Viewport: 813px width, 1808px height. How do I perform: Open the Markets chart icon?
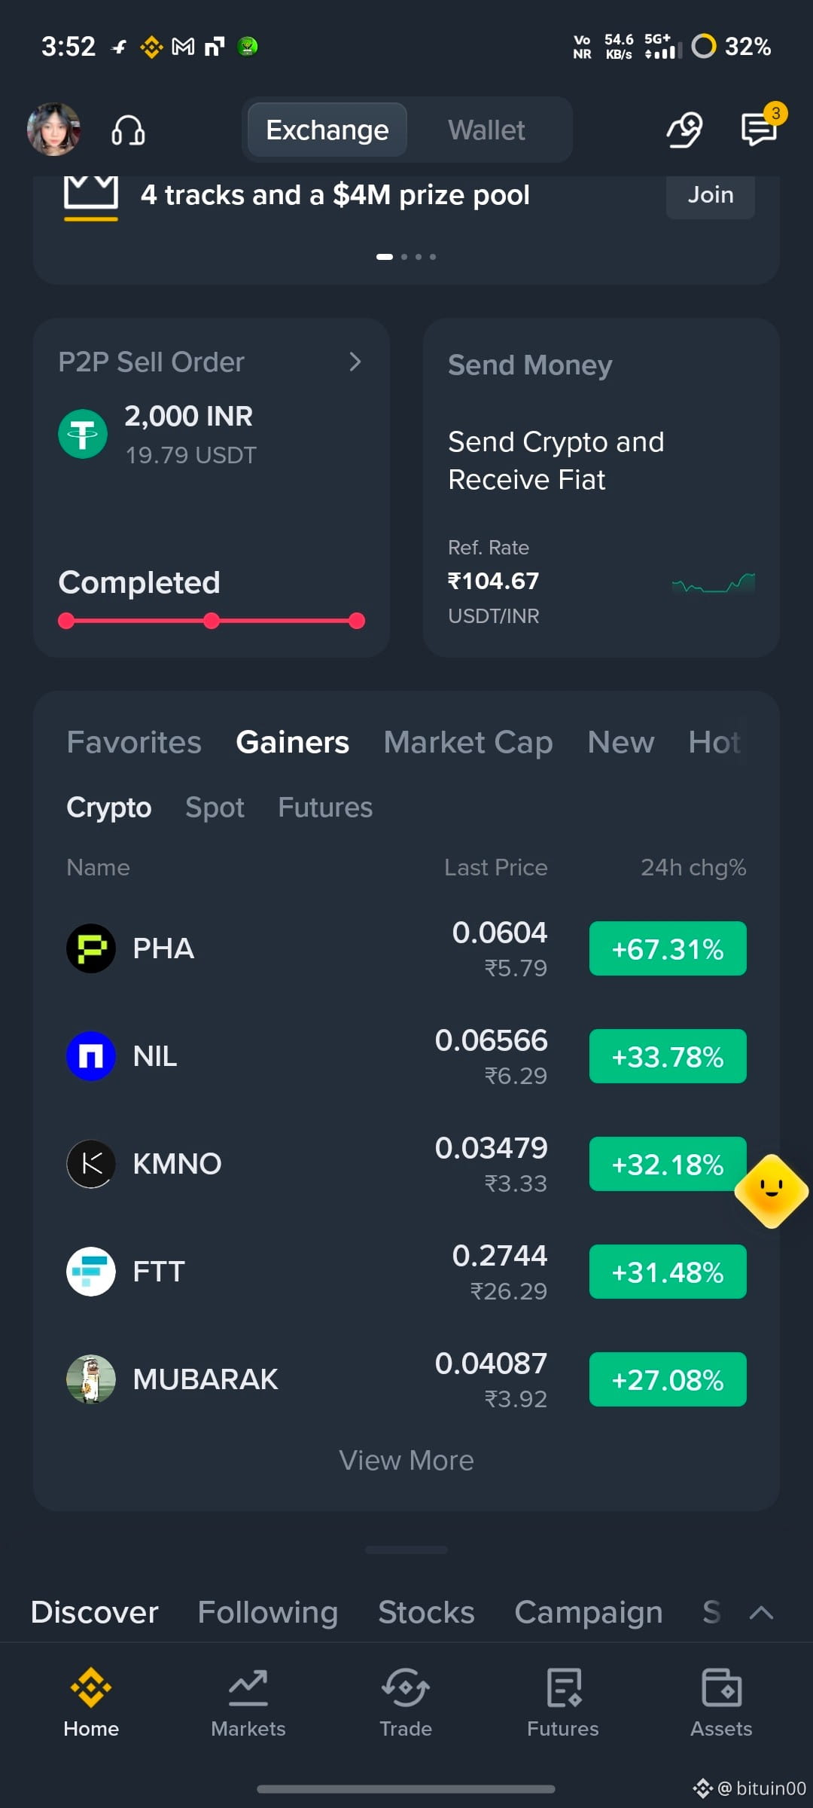click(248, 1687)
